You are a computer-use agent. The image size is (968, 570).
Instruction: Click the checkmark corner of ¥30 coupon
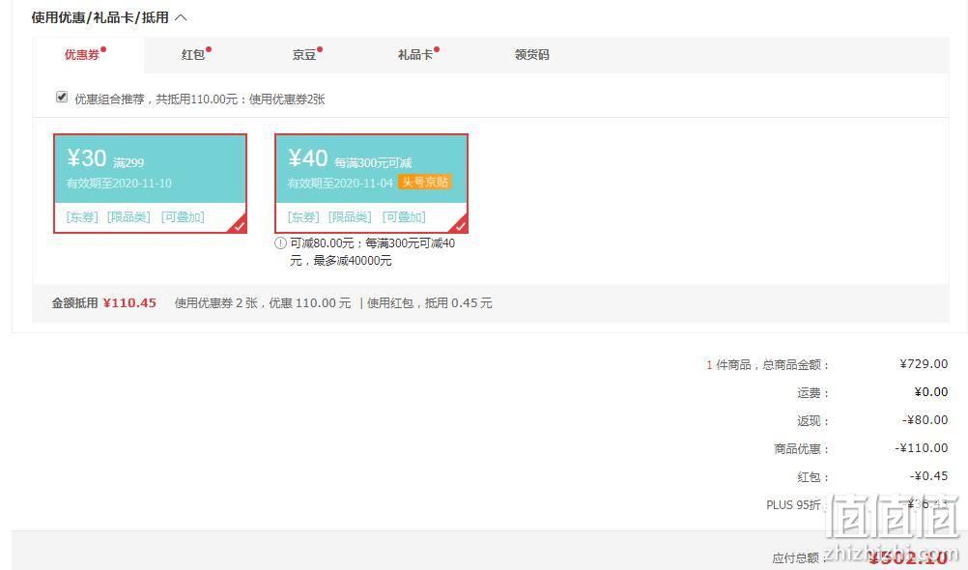pyautogui.click(x=239, y=225)
